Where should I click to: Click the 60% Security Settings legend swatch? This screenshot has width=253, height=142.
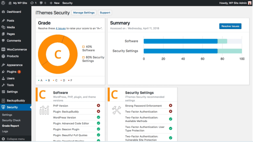(83, 57)
